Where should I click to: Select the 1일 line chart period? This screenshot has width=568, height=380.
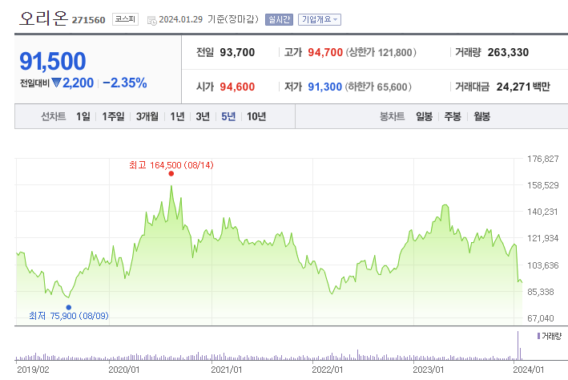coord(83,116)
